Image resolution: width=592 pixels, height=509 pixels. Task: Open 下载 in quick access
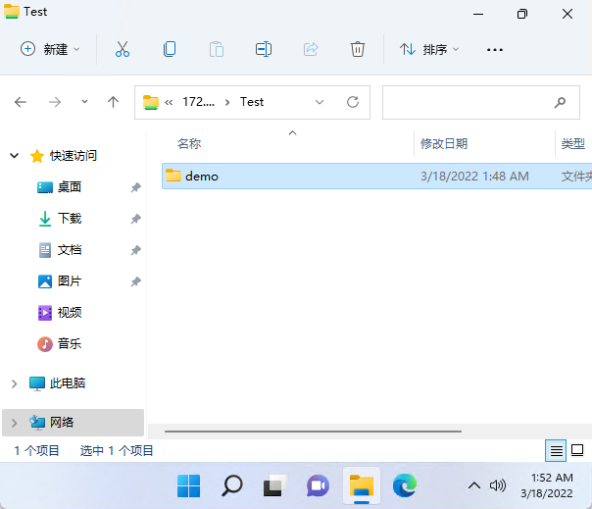(70, 219)
